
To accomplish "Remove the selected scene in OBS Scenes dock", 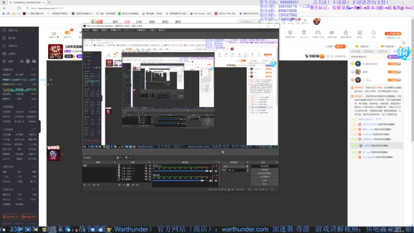I will pos(89,185).
